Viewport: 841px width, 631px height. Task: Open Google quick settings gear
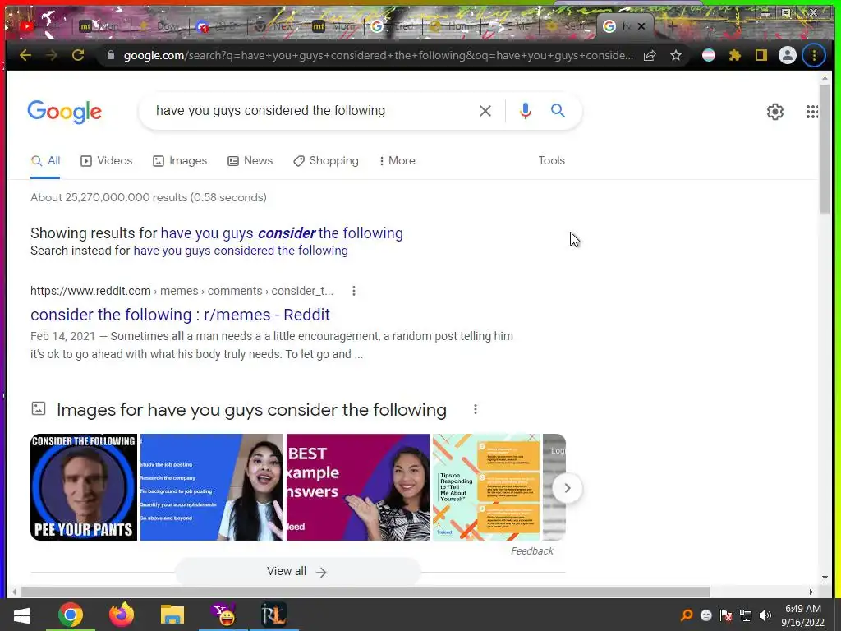[775, 112]
